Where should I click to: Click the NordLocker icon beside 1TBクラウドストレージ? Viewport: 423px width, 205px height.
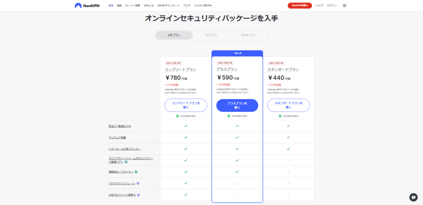coord(138,183)
